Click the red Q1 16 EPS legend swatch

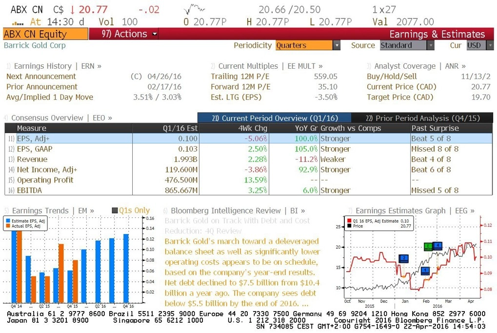[x=349, y=221]
